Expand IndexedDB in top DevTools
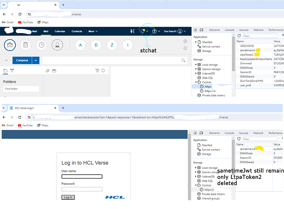The image size is (284, 209). (x=196, y=73)
